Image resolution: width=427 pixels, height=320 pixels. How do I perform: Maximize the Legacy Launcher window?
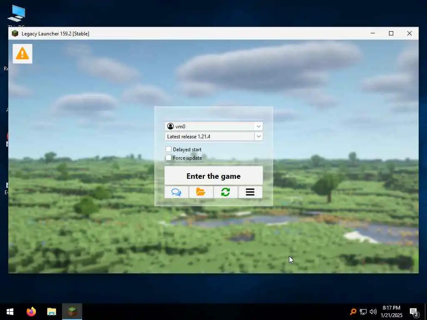coord(391,33)
